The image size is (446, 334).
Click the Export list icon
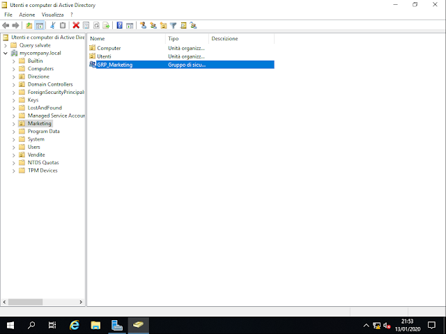[x=106, y=26]
